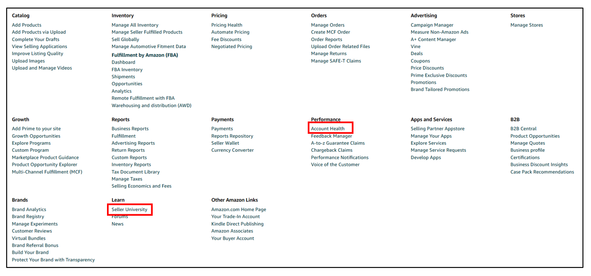This screenshot has width=591, height=276.
Task: Open Marketplace Product Guidance
Action: 45,158
